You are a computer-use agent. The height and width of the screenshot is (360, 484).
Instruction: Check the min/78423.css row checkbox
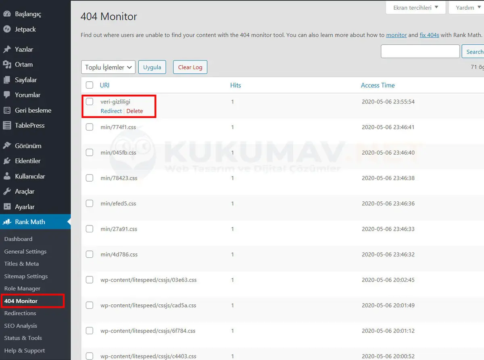point(90,178)
